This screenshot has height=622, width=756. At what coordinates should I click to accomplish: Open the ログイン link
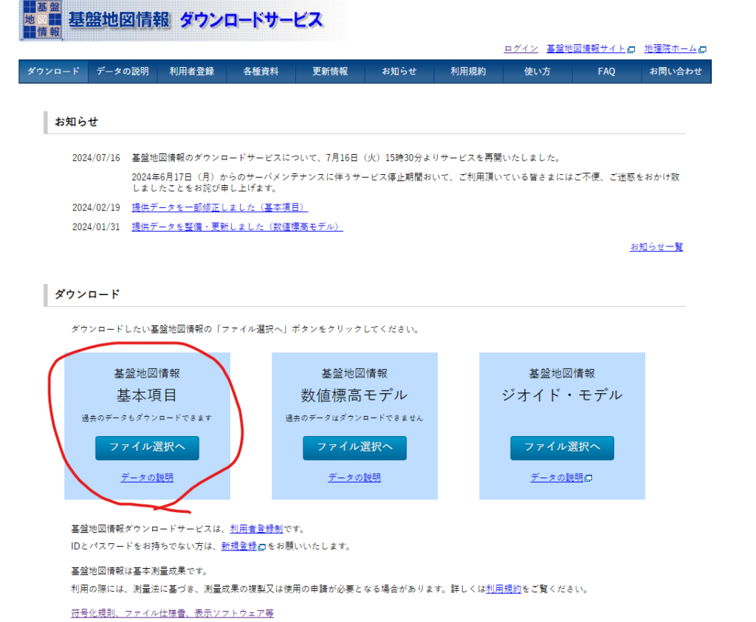coord(520,49)
